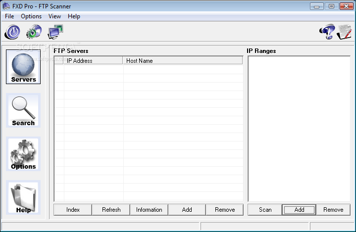Click the blue power button toolbar icon

[x=12, y=32]
